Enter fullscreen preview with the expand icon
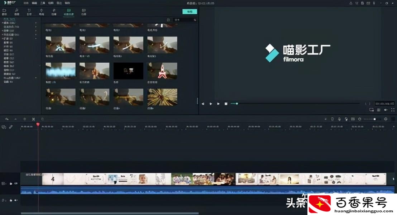The height and width of the screenshot is (215, 397). [x=393, y=110]
